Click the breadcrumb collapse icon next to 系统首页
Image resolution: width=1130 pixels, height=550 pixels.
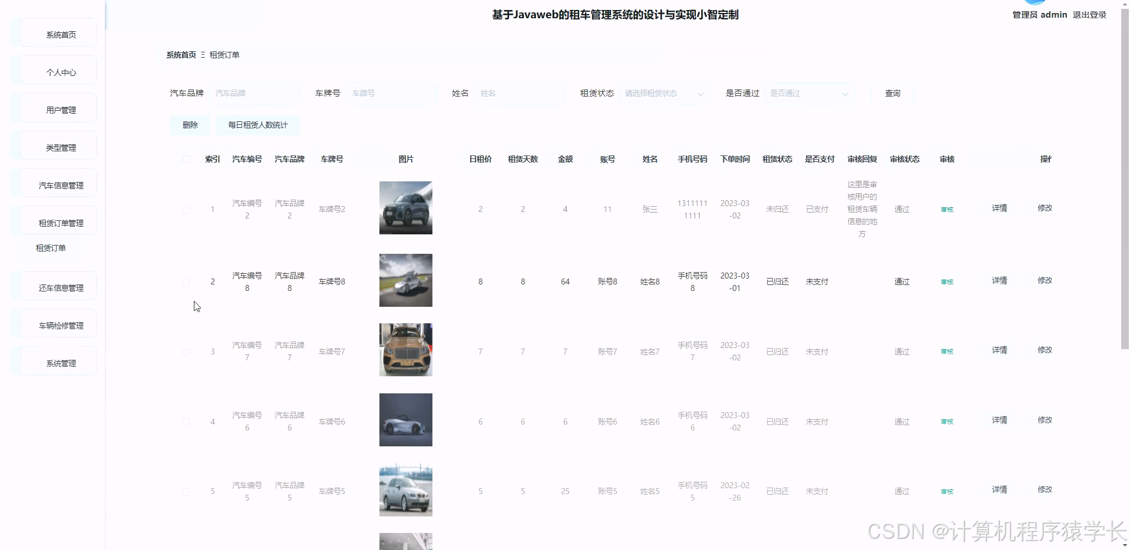click(x=202, y=55)
